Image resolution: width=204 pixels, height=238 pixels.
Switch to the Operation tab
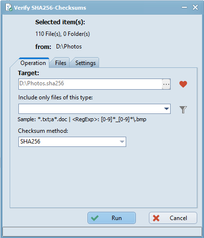[33, 63]
